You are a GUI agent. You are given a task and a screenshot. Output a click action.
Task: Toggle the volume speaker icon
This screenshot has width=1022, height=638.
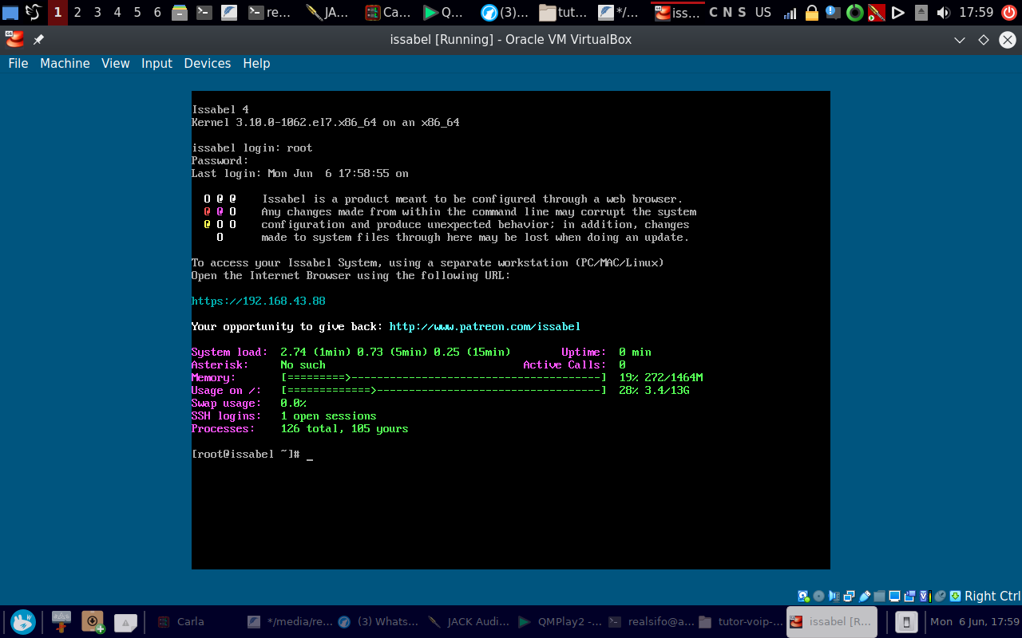point(943,13)
